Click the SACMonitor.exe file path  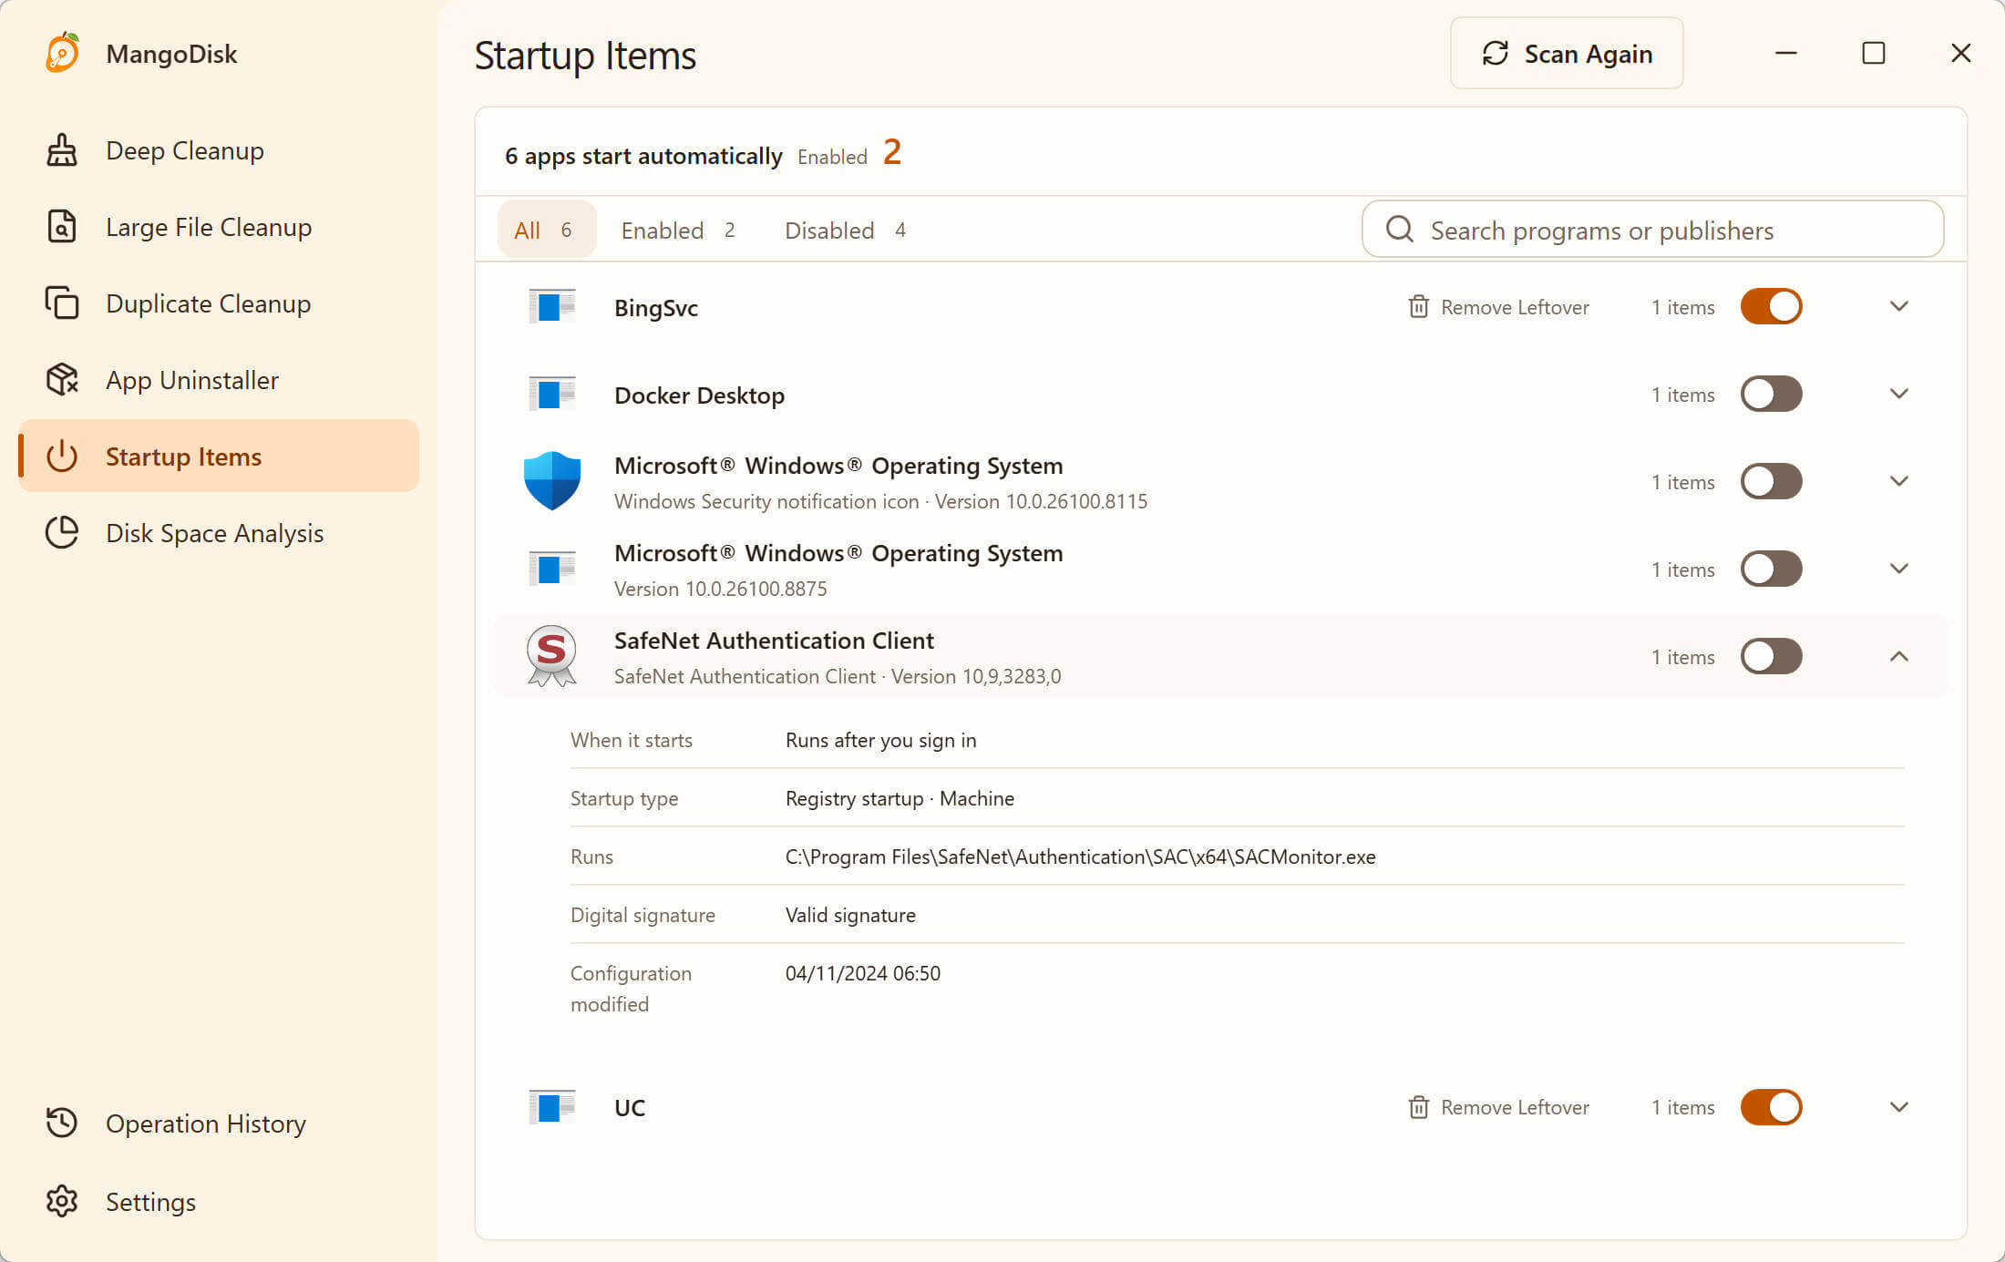(x=1081, y=857)
